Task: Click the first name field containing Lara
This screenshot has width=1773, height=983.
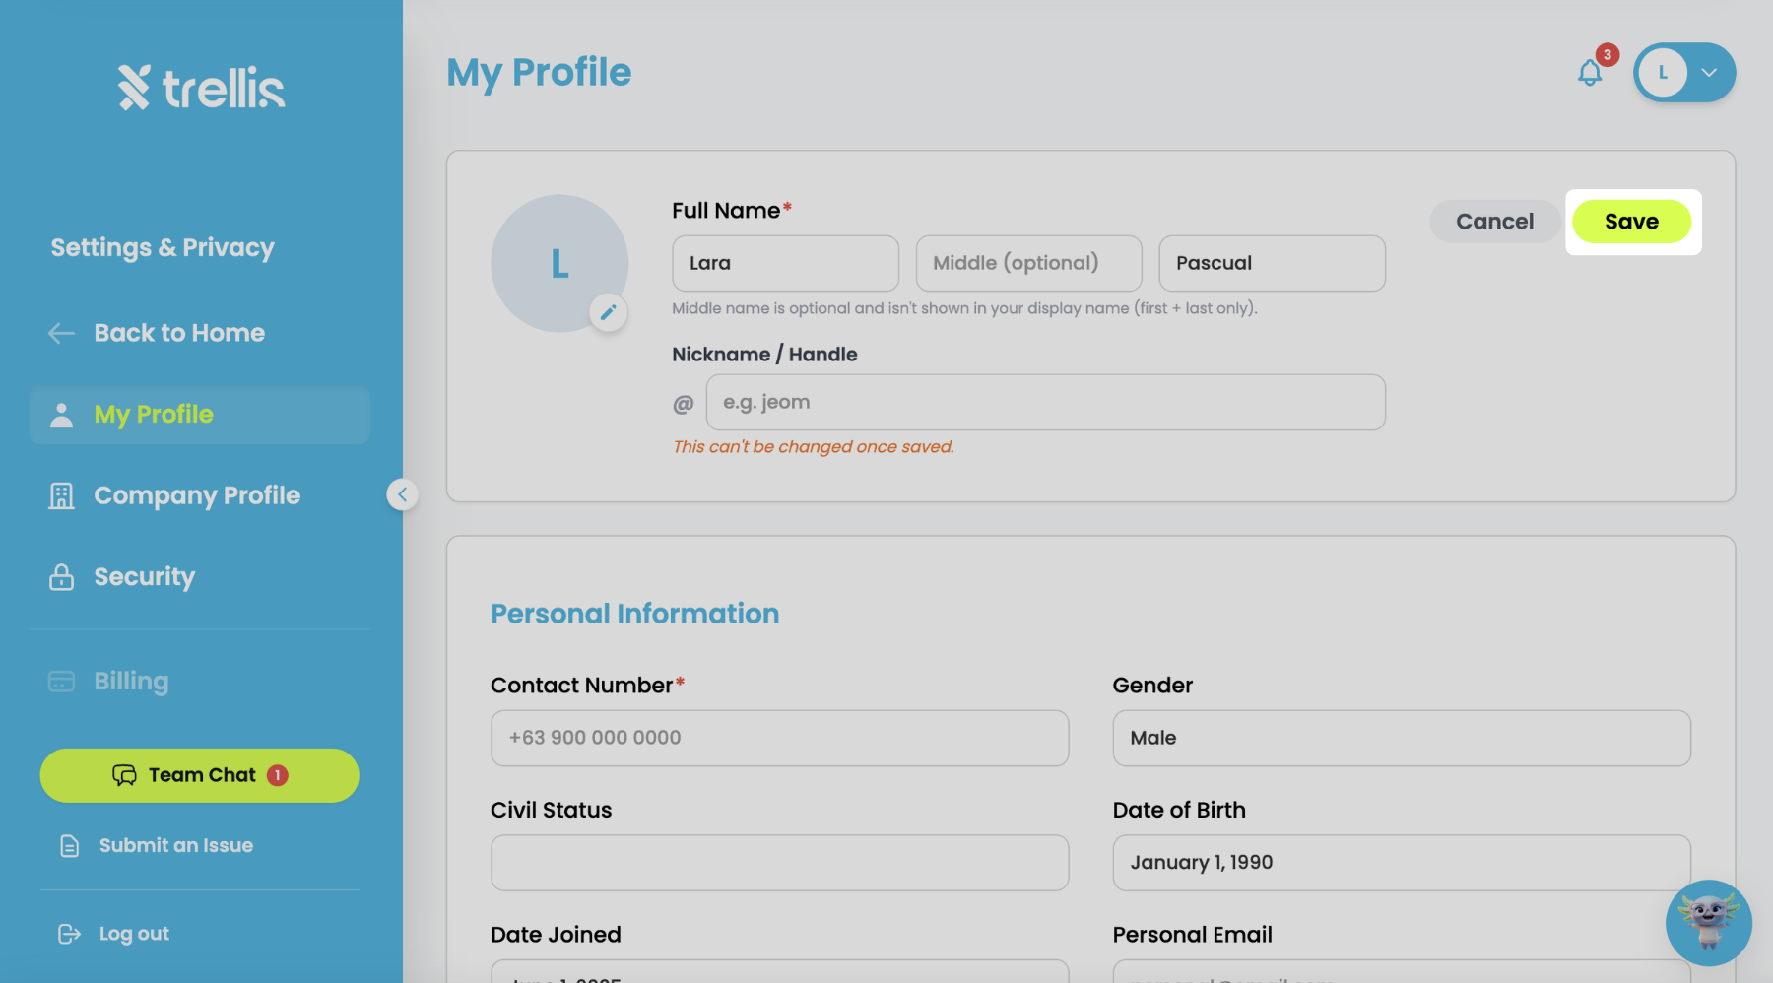Action: [785, 263]
